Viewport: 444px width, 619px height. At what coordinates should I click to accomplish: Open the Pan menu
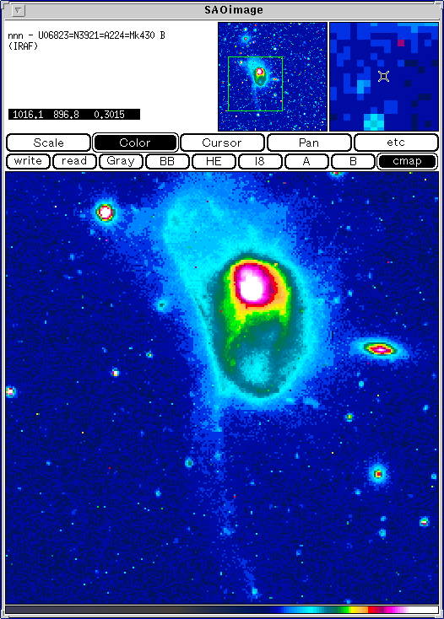pos(309,143)
